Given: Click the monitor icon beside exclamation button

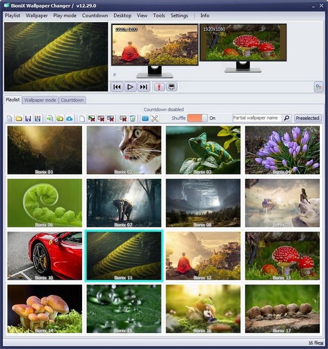Looking at the screenshot, I should coord(172,87).
